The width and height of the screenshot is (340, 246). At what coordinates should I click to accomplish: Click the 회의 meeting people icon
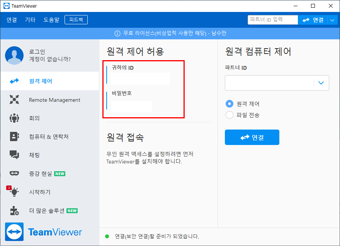[x=14, y=118]
